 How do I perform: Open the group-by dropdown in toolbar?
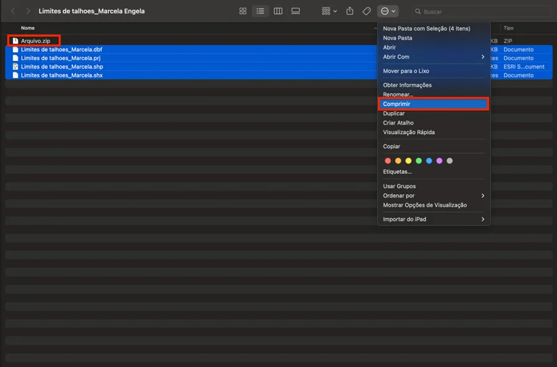(x=330, y=11)
